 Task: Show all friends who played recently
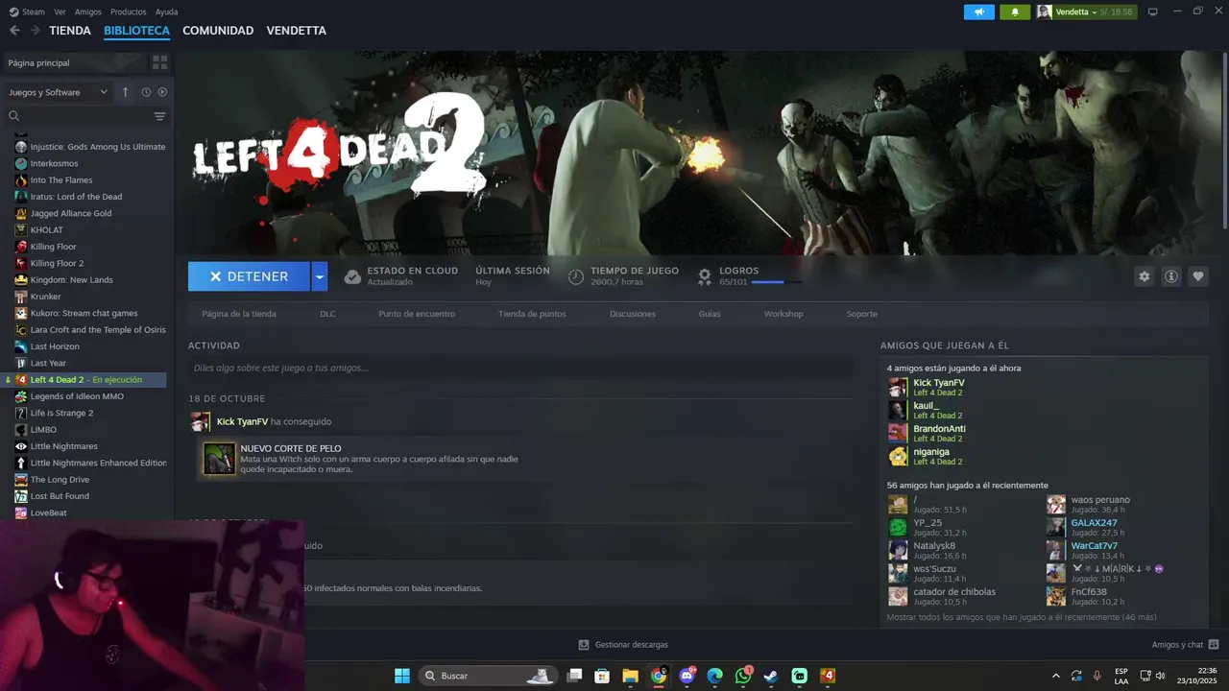[x=1022, y=617]
